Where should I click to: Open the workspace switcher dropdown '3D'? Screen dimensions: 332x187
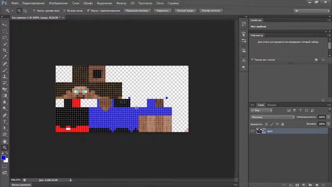[311, 10]
